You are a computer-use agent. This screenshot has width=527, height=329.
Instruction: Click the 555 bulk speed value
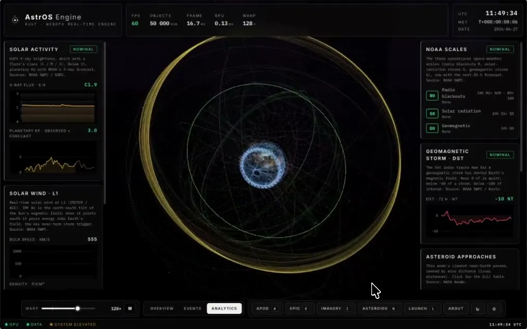point(92,239)
